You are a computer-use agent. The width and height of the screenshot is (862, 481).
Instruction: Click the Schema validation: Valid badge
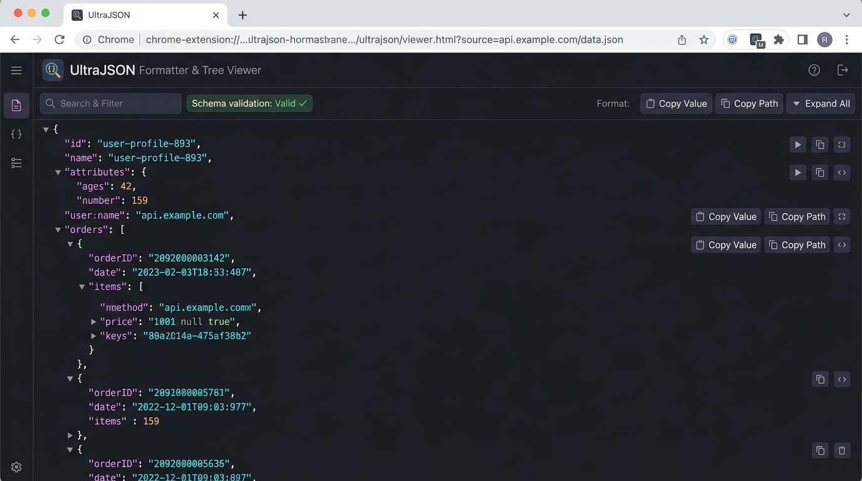tap(249, 103)
